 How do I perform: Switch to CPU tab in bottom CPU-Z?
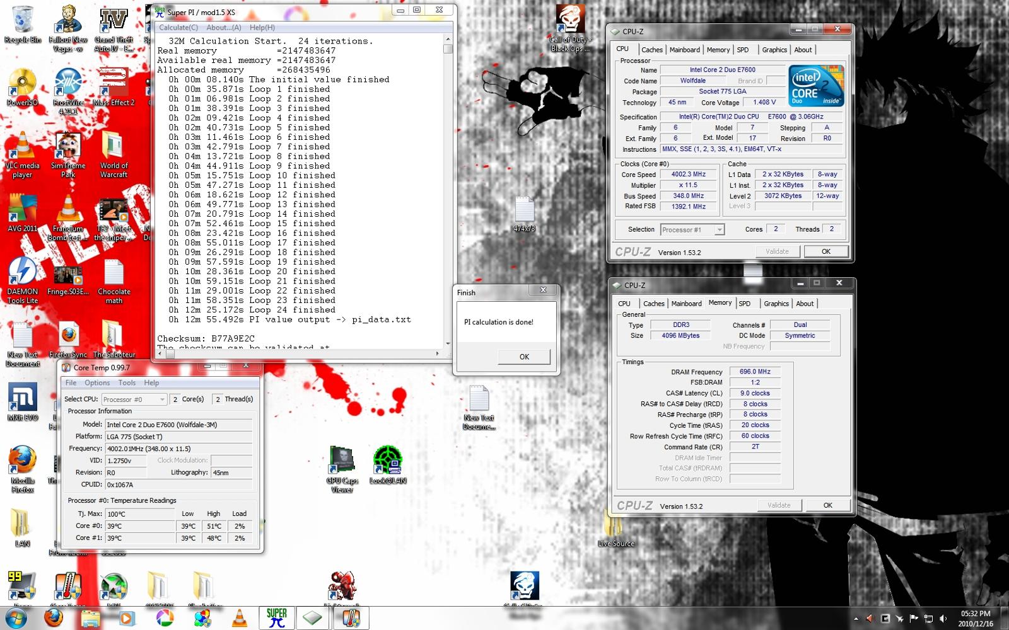[624, 304]
